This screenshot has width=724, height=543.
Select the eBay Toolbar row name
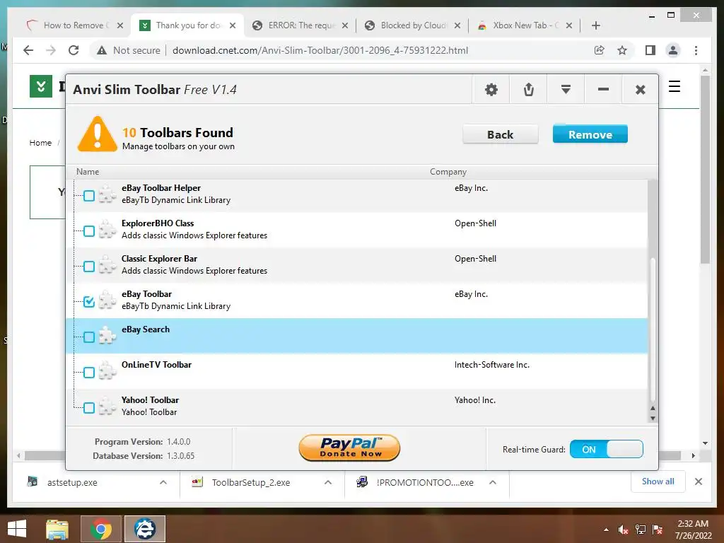pos(146,294)
